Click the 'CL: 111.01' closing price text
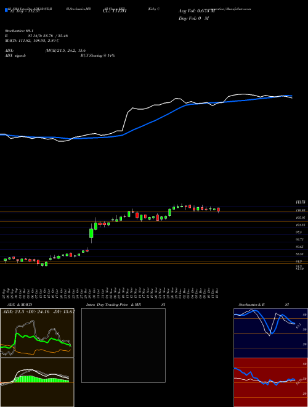Screen dimensions: 308x407 coord(115,11)
